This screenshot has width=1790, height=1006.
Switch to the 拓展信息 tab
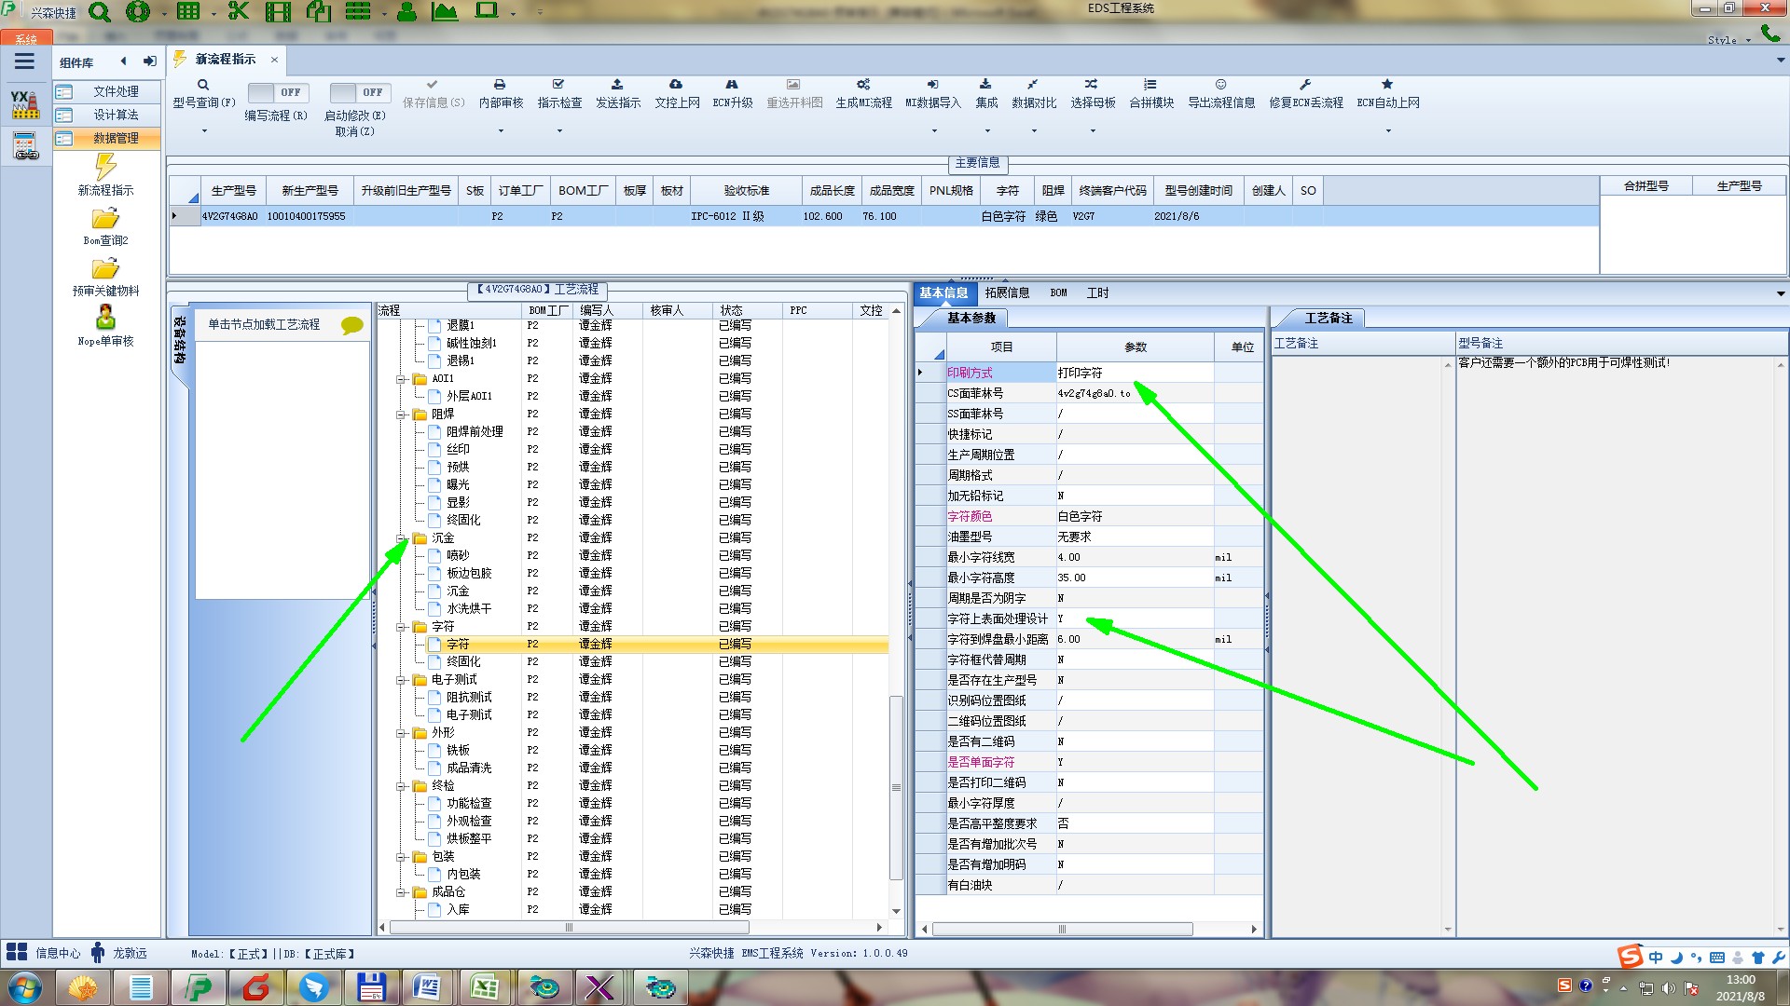(x=1007, y=292)
